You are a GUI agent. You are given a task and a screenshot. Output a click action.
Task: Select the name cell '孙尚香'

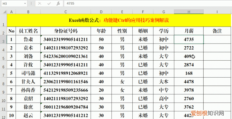tap(28, 90)
